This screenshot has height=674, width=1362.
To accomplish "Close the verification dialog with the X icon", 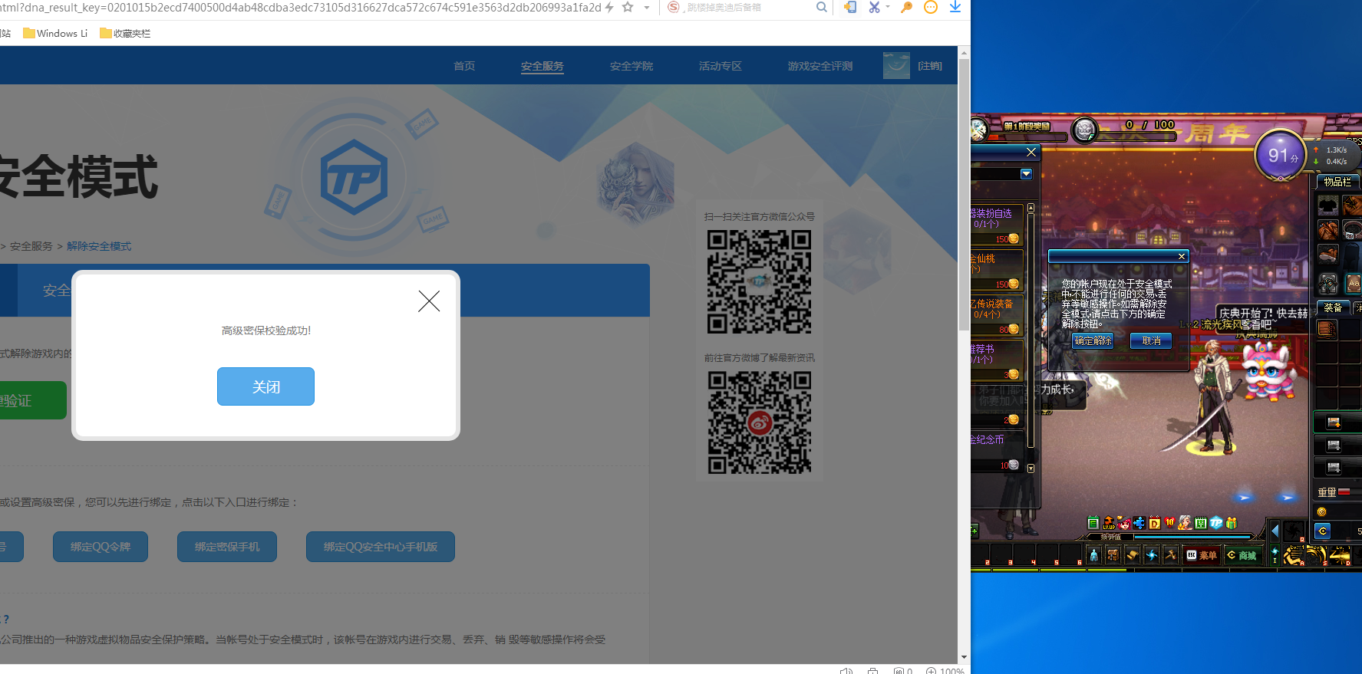I will (429, 301).
